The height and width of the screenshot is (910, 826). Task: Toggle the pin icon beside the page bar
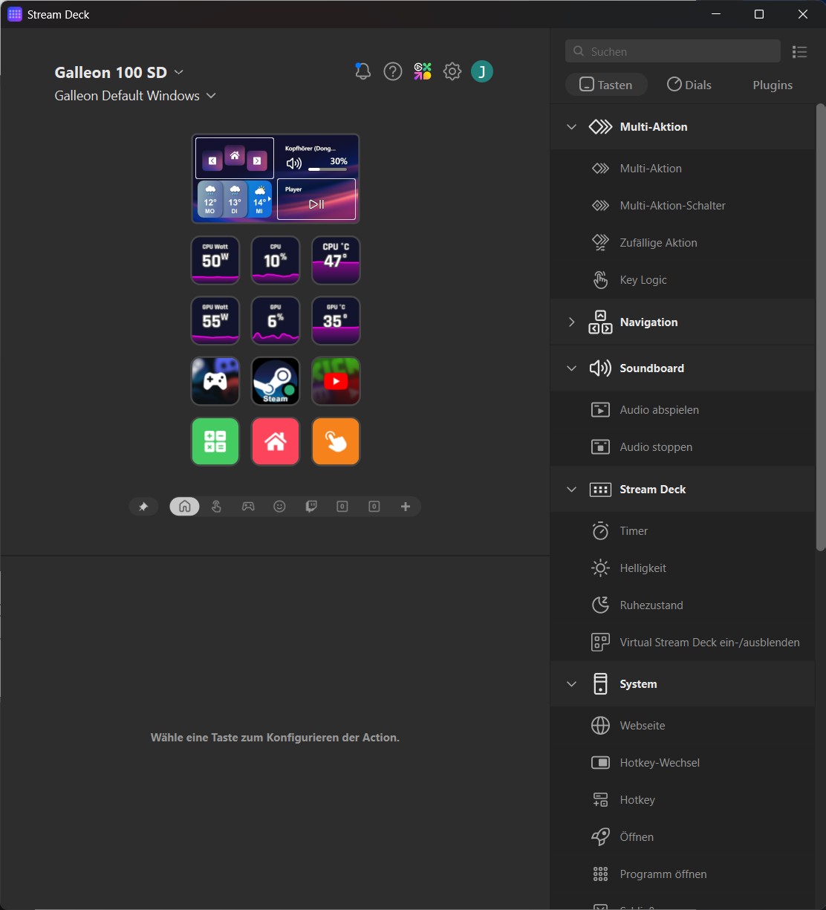143,507
